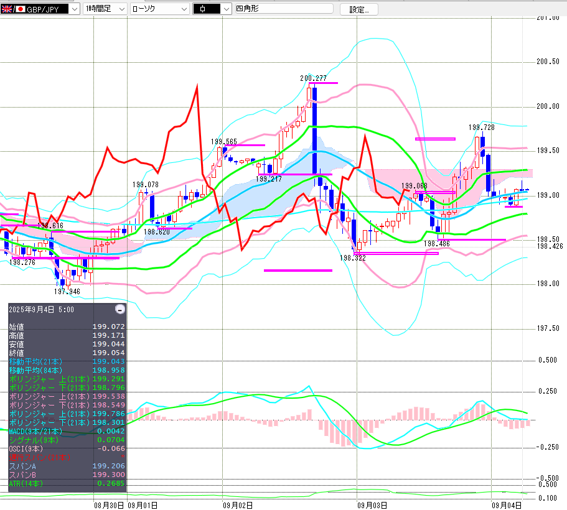
Task: Click the 199.217 price label
Action: click(269, 179)
